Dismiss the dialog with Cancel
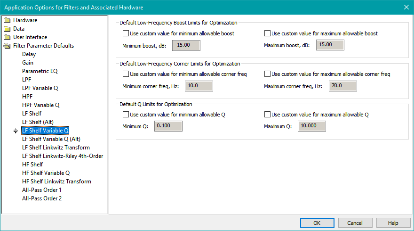The image size is (414, 231). click(355, 223)
